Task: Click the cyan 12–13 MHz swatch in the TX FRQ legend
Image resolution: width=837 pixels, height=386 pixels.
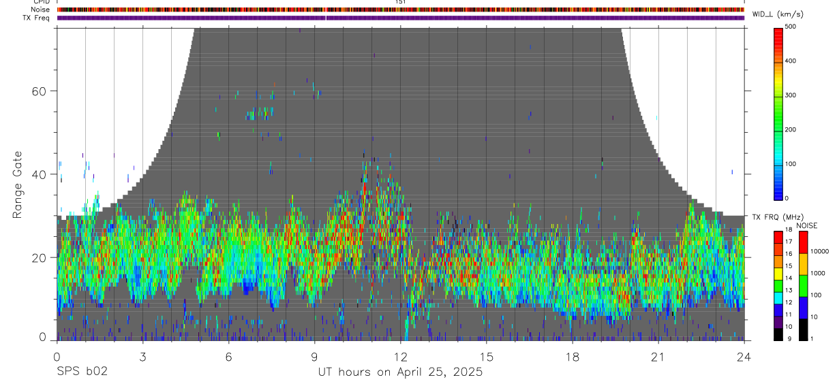Action: 778,298
